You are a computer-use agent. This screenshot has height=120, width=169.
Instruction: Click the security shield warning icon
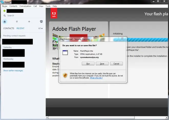tap(65, 75)
